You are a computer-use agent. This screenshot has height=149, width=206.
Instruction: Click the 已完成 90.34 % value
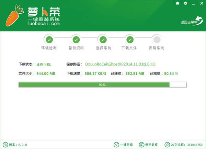171,73
